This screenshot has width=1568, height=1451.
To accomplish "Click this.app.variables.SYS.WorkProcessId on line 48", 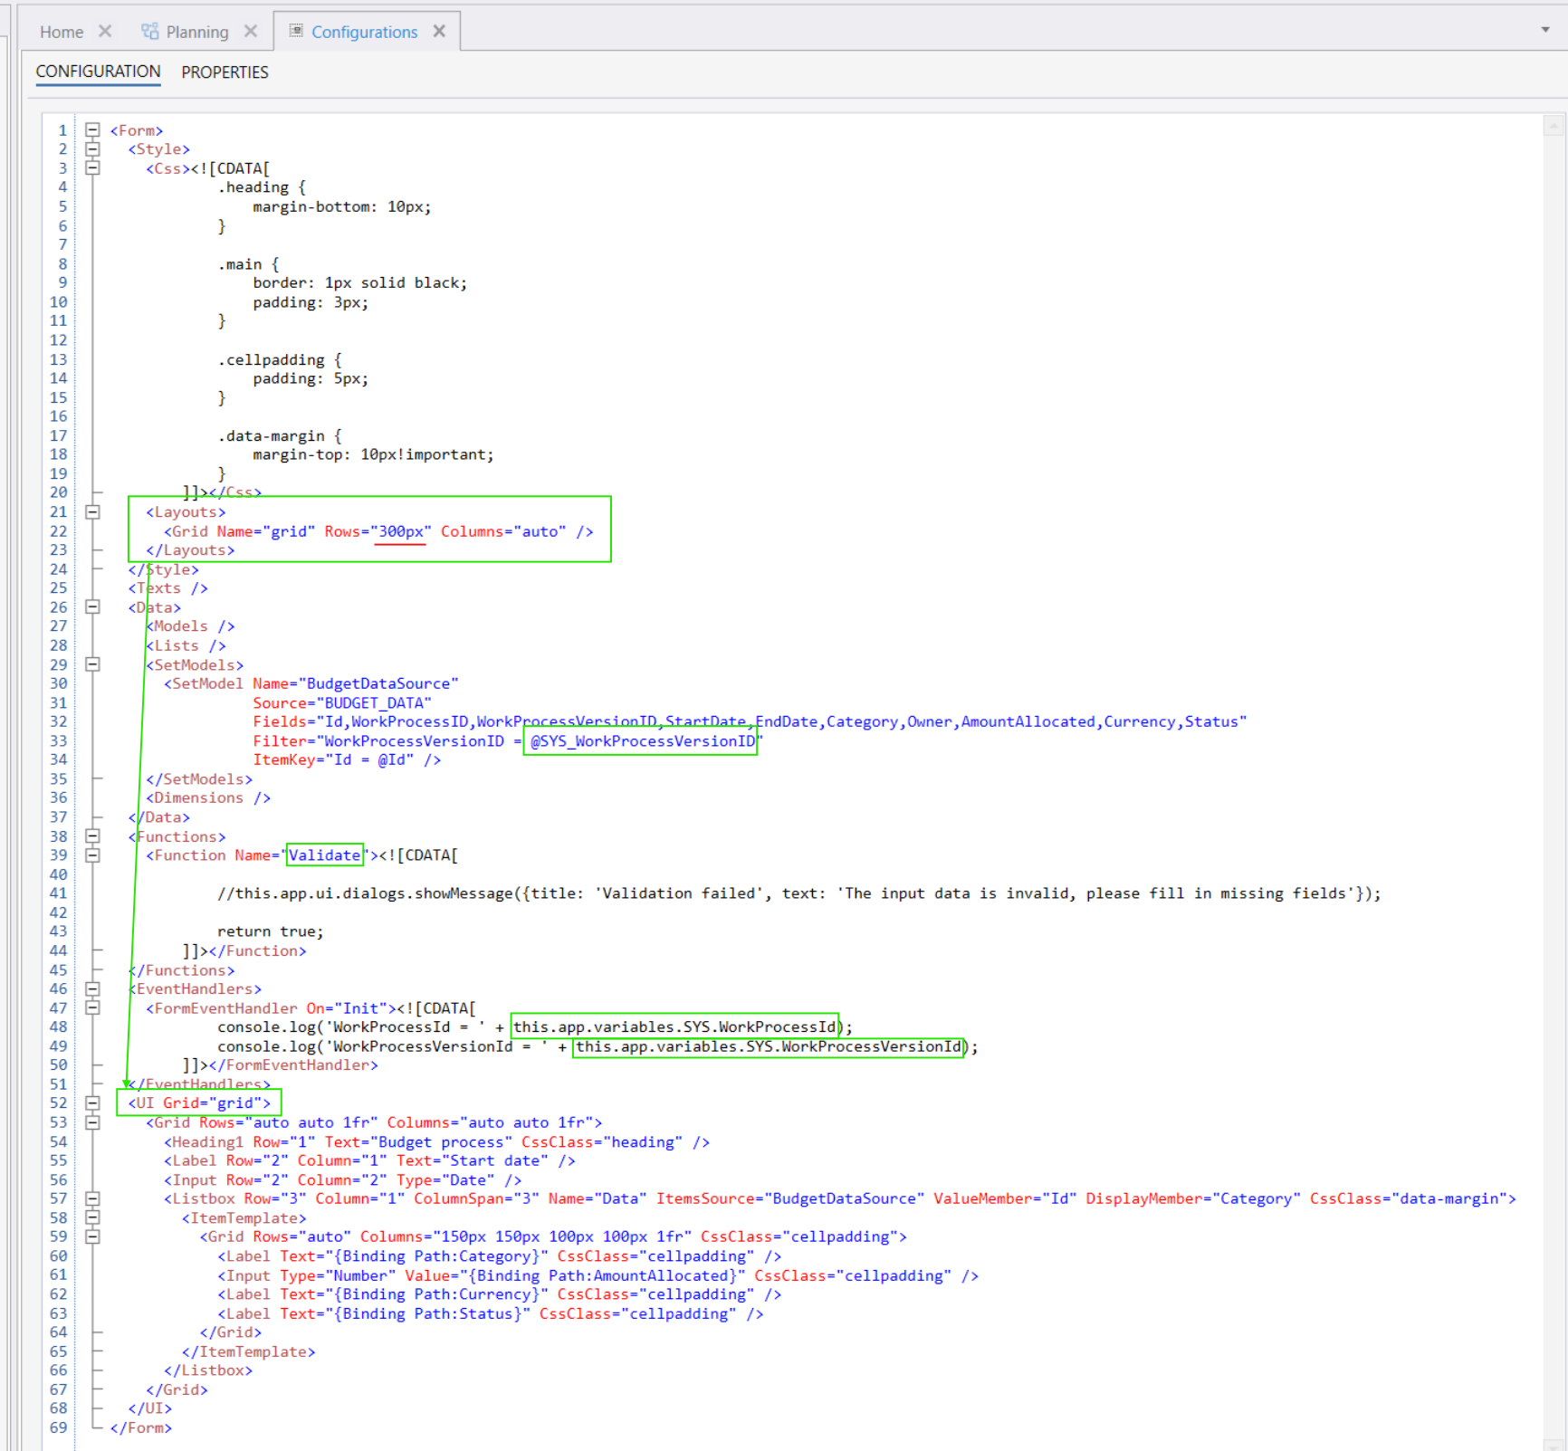I will [x=674, y=1027].
